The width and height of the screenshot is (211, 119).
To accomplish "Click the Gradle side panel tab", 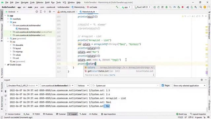I will 209,16.
